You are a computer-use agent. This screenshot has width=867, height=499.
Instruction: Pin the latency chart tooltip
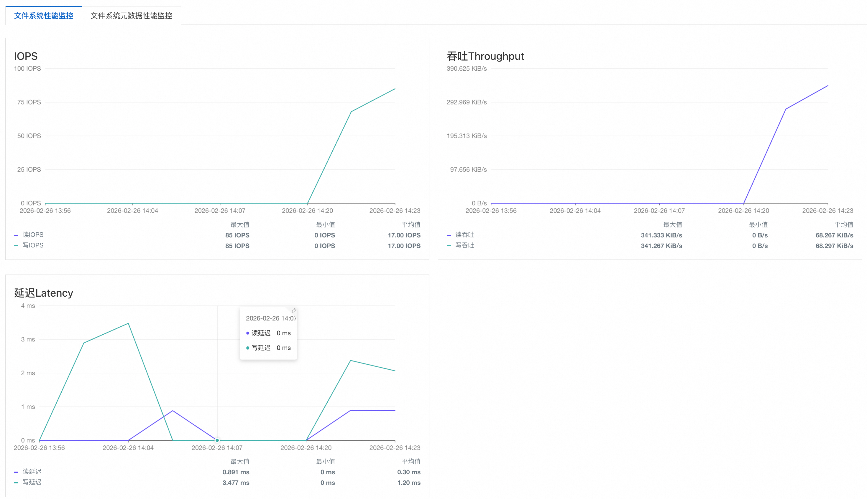coord(294,311)
